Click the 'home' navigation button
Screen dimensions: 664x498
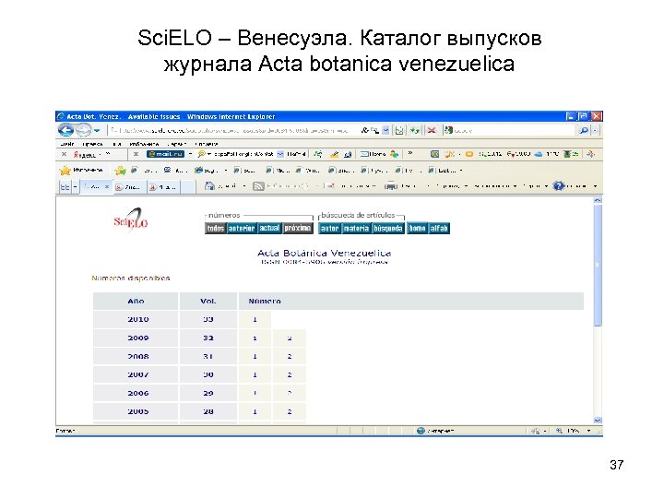(417, 229)
